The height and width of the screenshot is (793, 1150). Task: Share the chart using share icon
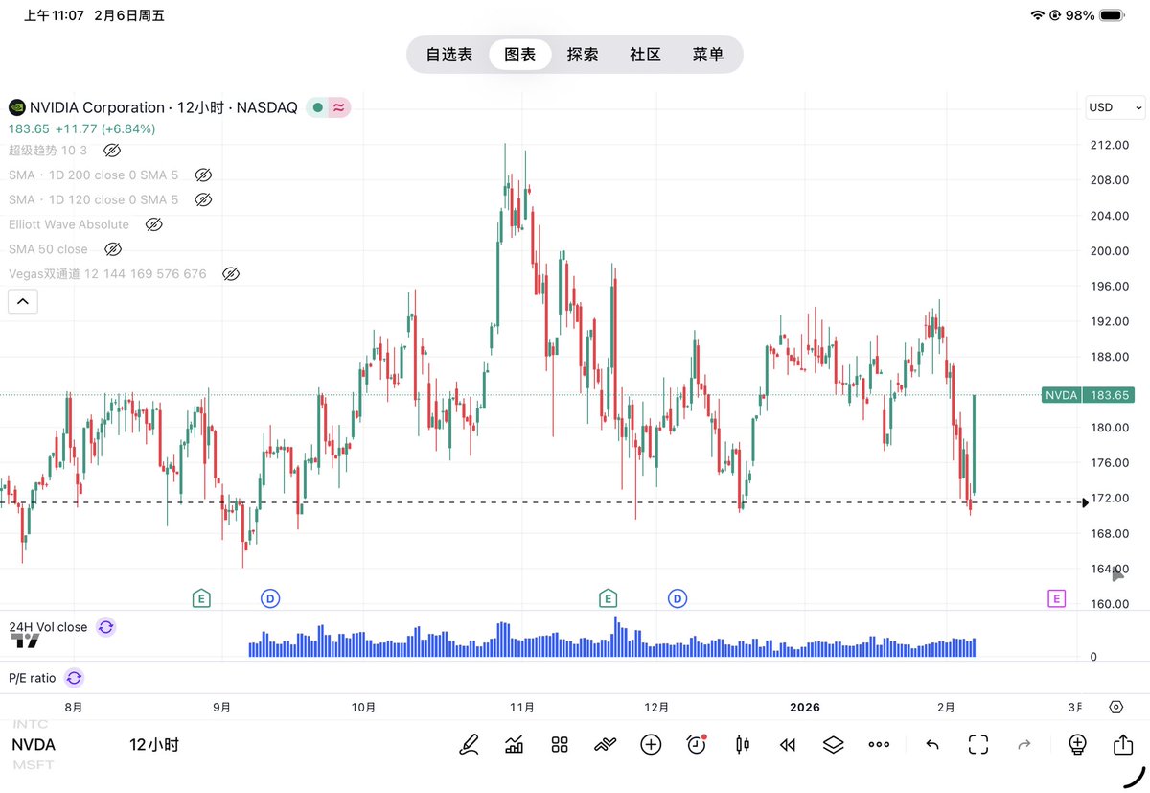click(x=1123, y=744)
